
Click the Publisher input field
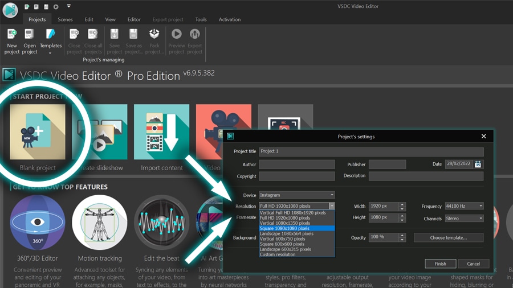[387, 164]
